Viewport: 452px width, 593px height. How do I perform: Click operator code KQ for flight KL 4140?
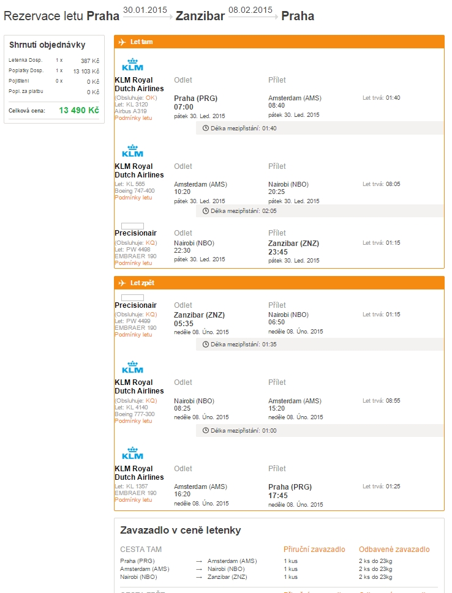[150, 400]
